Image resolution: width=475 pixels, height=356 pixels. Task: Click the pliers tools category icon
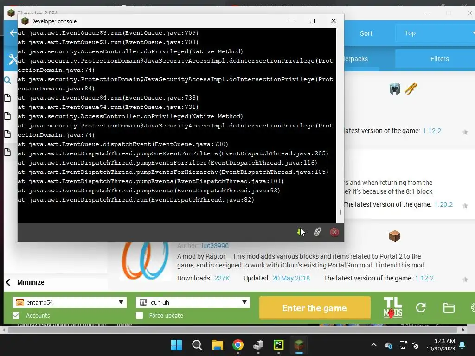tap(411, 89)
